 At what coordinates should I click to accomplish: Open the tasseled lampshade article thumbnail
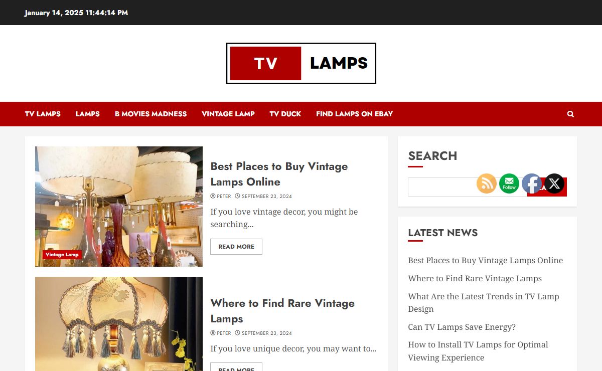click(119, 324)
